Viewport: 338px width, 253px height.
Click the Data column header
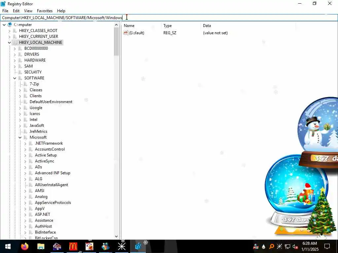[248, 26]
